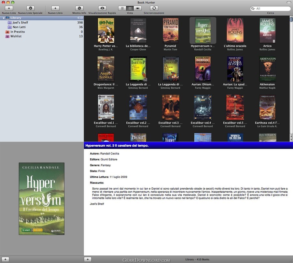
Task: Select Imhotep Il Volo del Falcone cover
Action: click(138, 69)
